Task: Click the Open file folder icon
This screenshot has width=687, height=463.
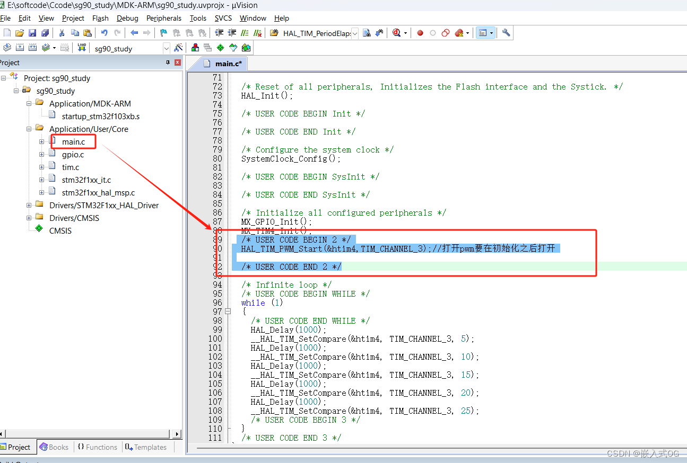Action: 20,33
